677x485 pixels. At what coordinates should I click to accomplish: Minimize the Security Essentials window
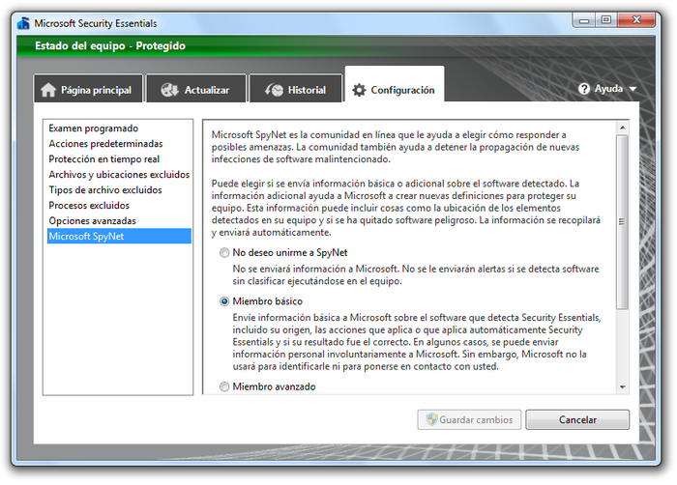(x=584, y=20)
